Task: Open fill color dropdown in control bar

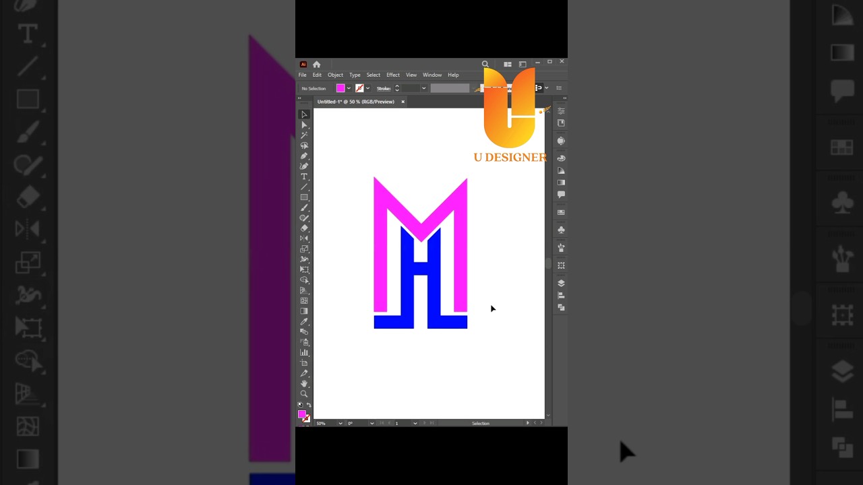Action: [349, 88]
